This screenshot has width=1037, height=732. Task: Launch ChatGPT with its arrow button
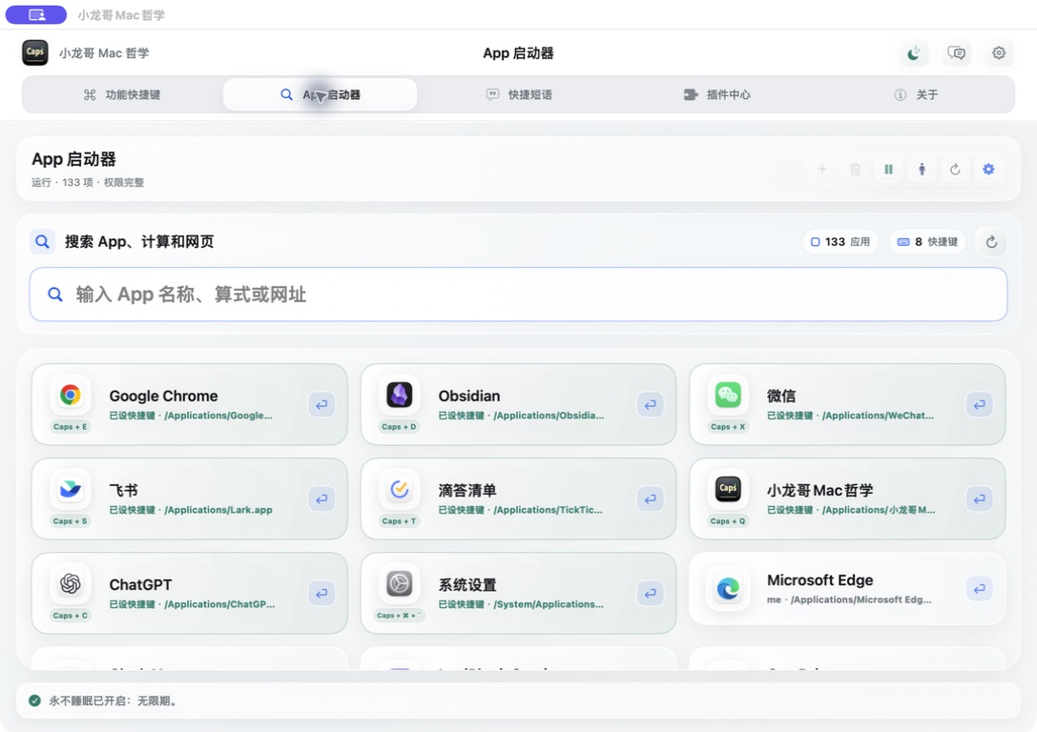pos(321,593)
